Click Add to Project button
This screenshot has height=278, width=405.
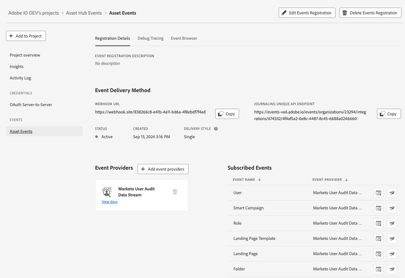pos(26,36)
